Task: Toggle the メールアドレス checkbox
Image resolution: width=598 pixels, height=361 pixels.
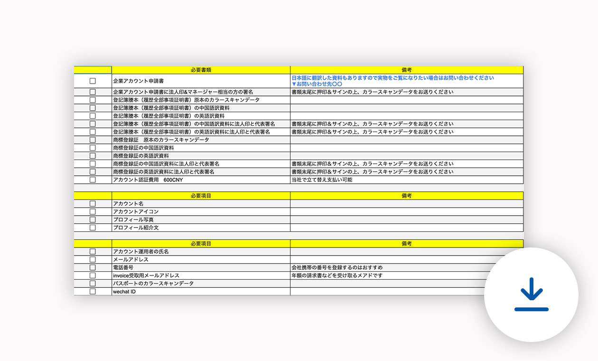Action: coord(93,260)
